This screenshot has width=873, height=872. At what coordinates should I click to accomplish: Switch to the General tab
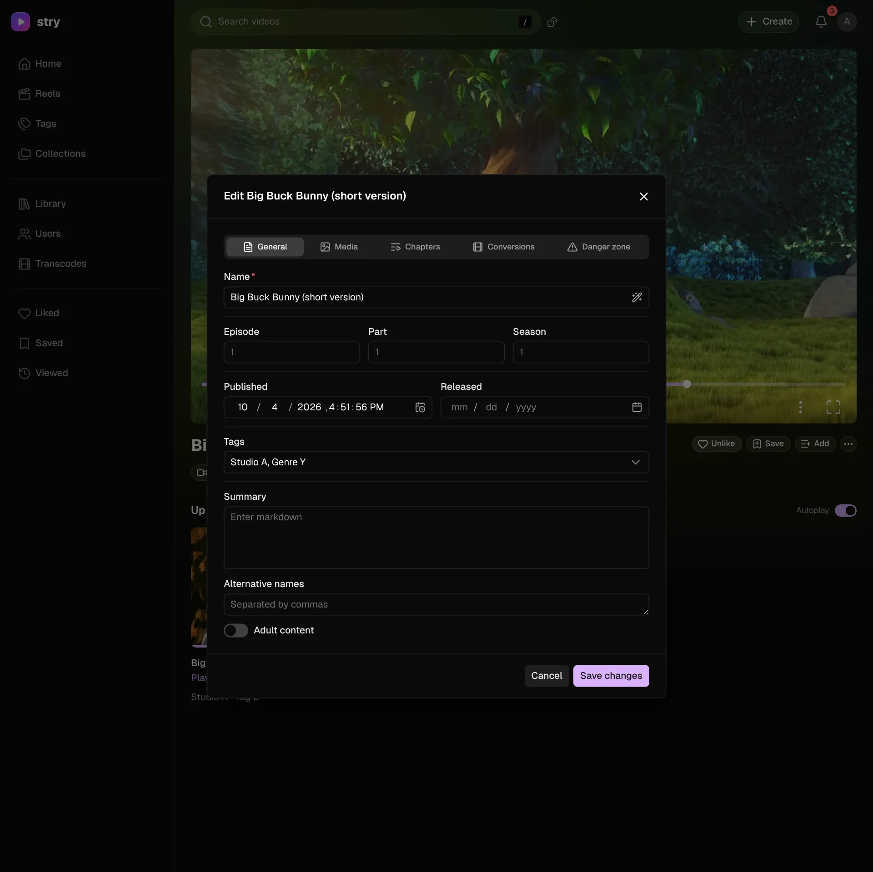265,247
